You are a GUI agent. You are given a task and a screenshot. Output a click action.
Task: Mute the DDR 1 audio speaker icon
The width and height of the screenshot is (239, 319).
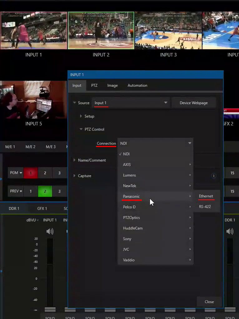point(230,231)
